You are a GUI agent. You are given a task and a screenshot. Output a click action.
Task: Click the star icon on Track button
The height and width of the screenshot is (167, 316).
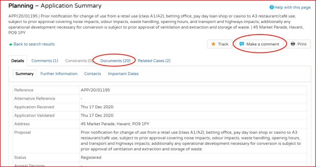tap(213, 44)
